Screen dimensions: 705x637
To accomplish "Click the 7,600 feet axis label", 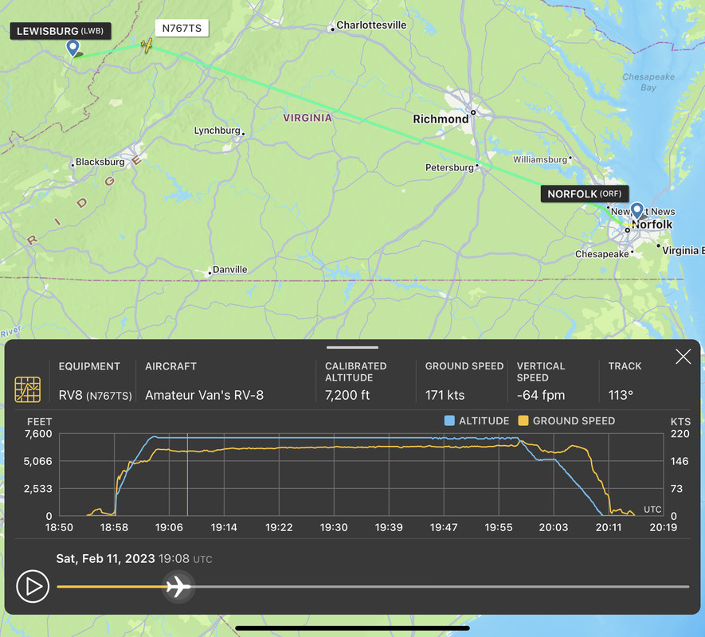I will click(x=38, y=434).
